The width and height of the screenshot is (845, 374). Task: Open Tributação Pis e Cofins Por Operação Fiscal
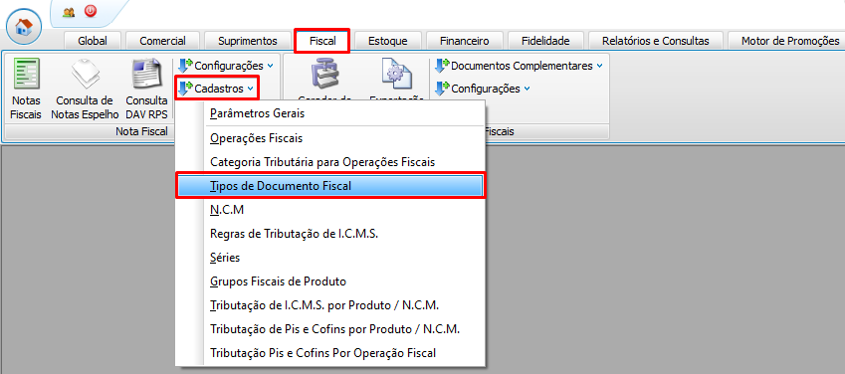330,353
